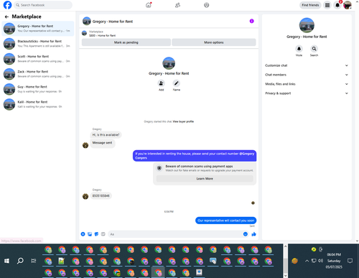
Task: Open Windows Start menu
Action: 6,261
